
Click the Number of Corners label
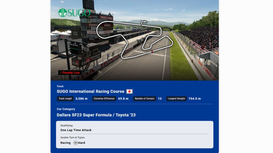coord(144,99)
